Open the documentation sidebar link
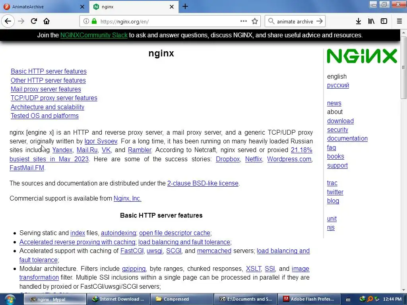Screen dimensions: 407x305 tap(347, 139)
